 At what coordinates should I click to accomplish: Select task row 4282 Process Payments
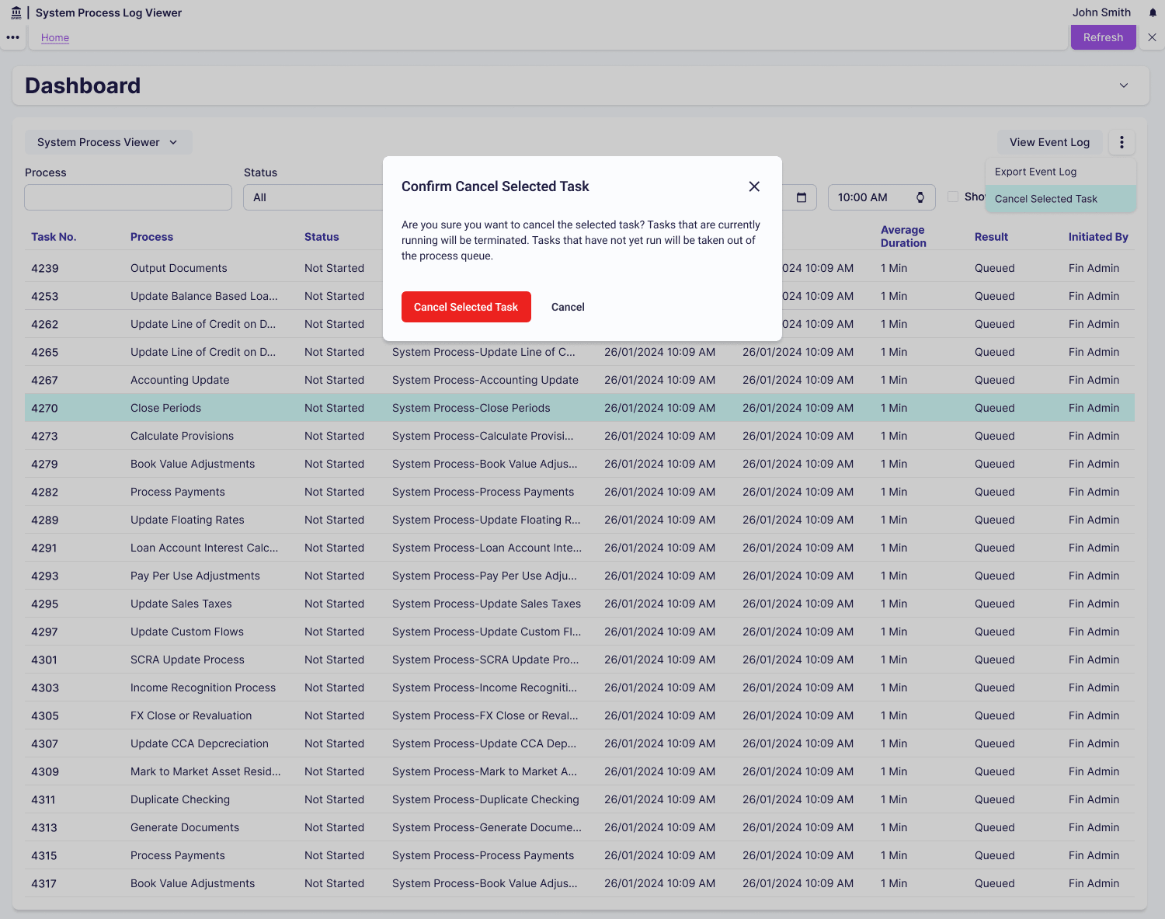[x=177, y=492]
